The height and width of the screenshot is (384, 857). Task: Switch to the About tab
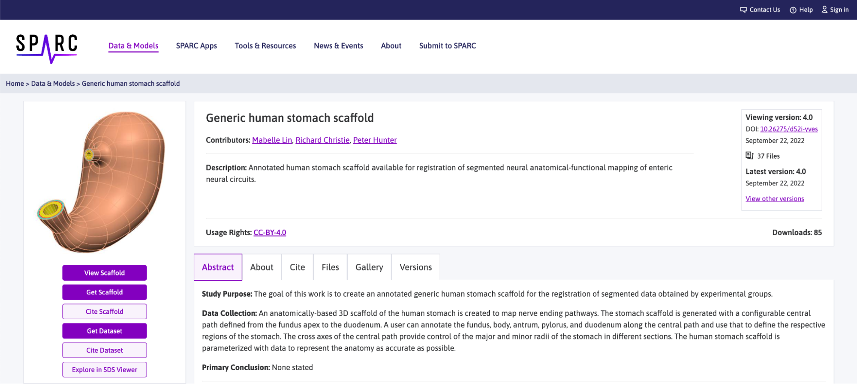(x=262, y=267)
